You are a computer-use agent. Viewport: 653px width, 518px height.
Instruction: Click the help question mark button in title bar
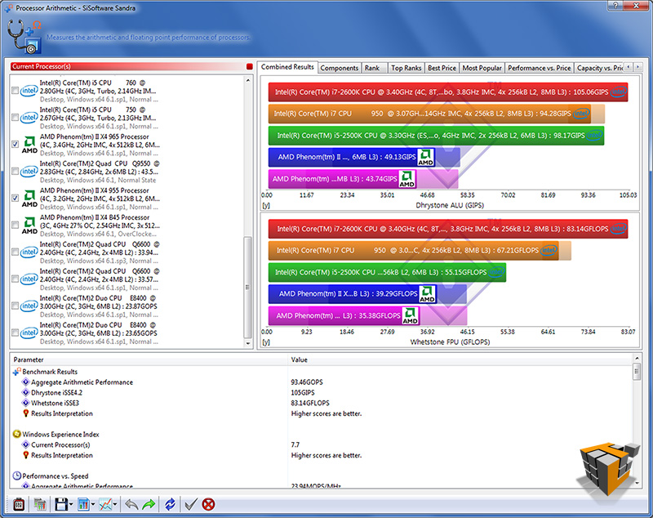[617, 6]
